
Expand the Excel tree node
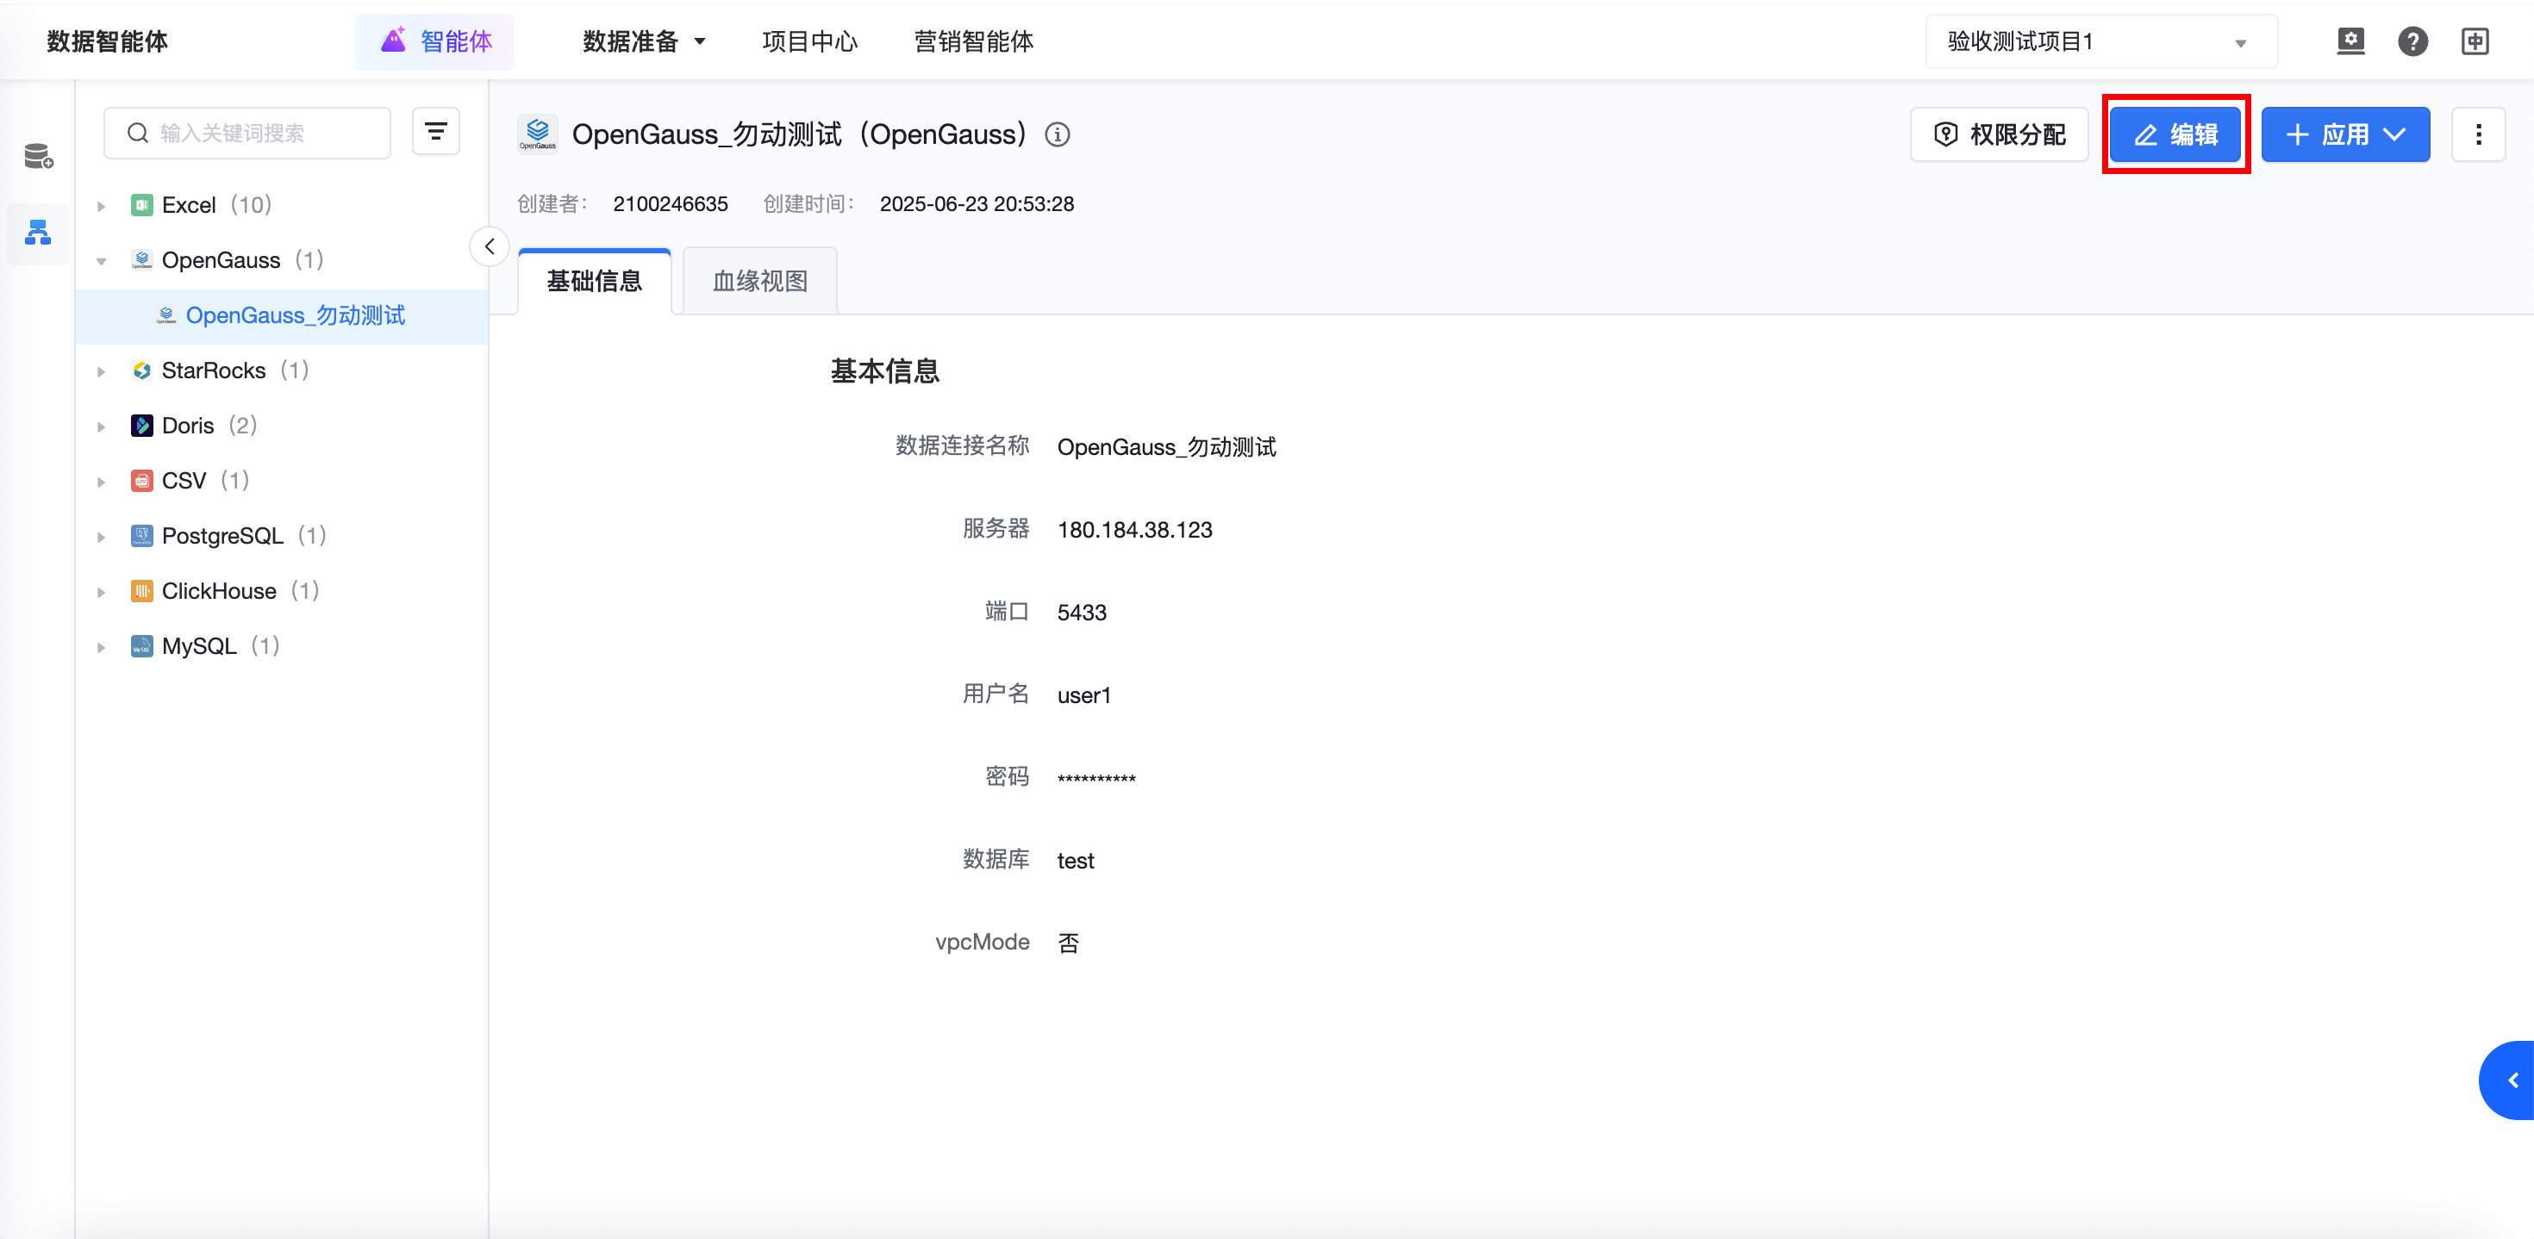102,207
